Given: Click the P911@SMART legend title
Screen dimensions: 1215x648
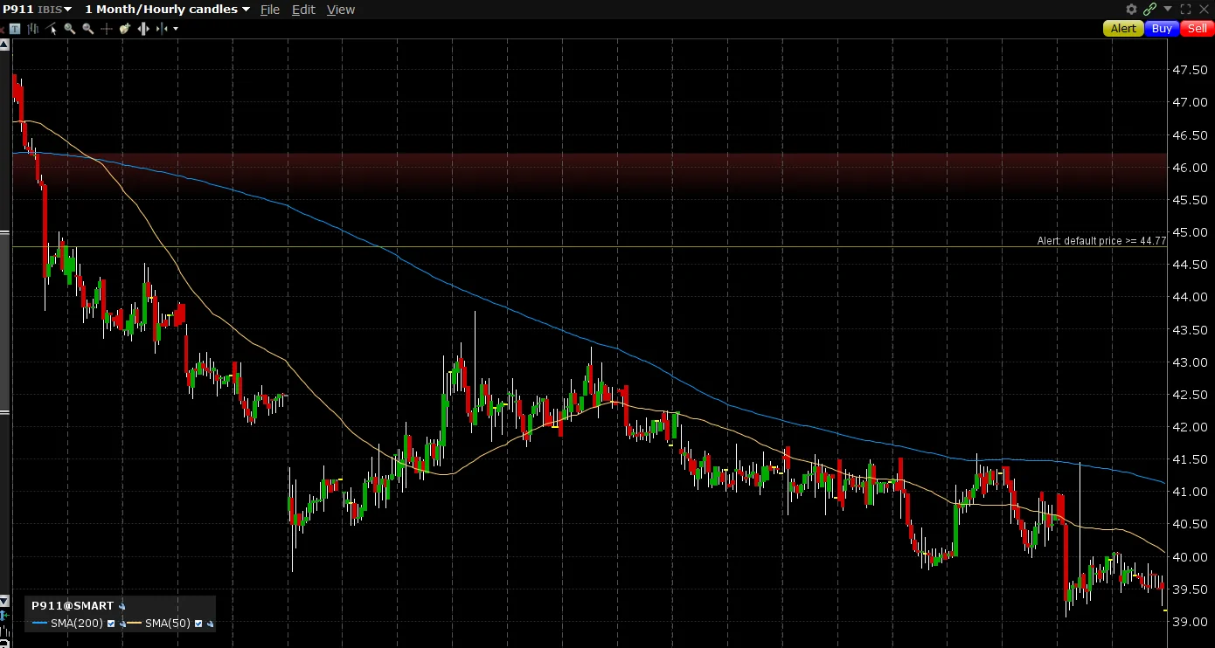Looking at the screenshot, I should click(x=73, y=605).
